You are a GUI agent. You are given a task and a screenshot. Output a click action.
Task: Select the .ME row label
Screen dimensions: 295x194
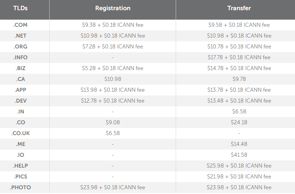click(x=21, y=144)
